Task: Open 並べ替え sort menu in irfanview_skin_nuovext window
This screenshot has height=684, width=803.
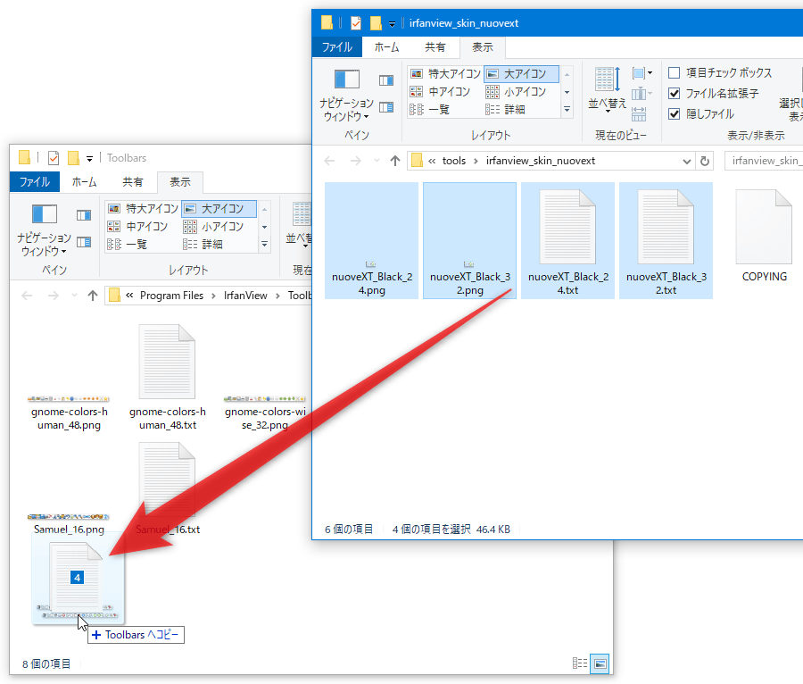Action: pyautogui.click(x=608, y=91)
